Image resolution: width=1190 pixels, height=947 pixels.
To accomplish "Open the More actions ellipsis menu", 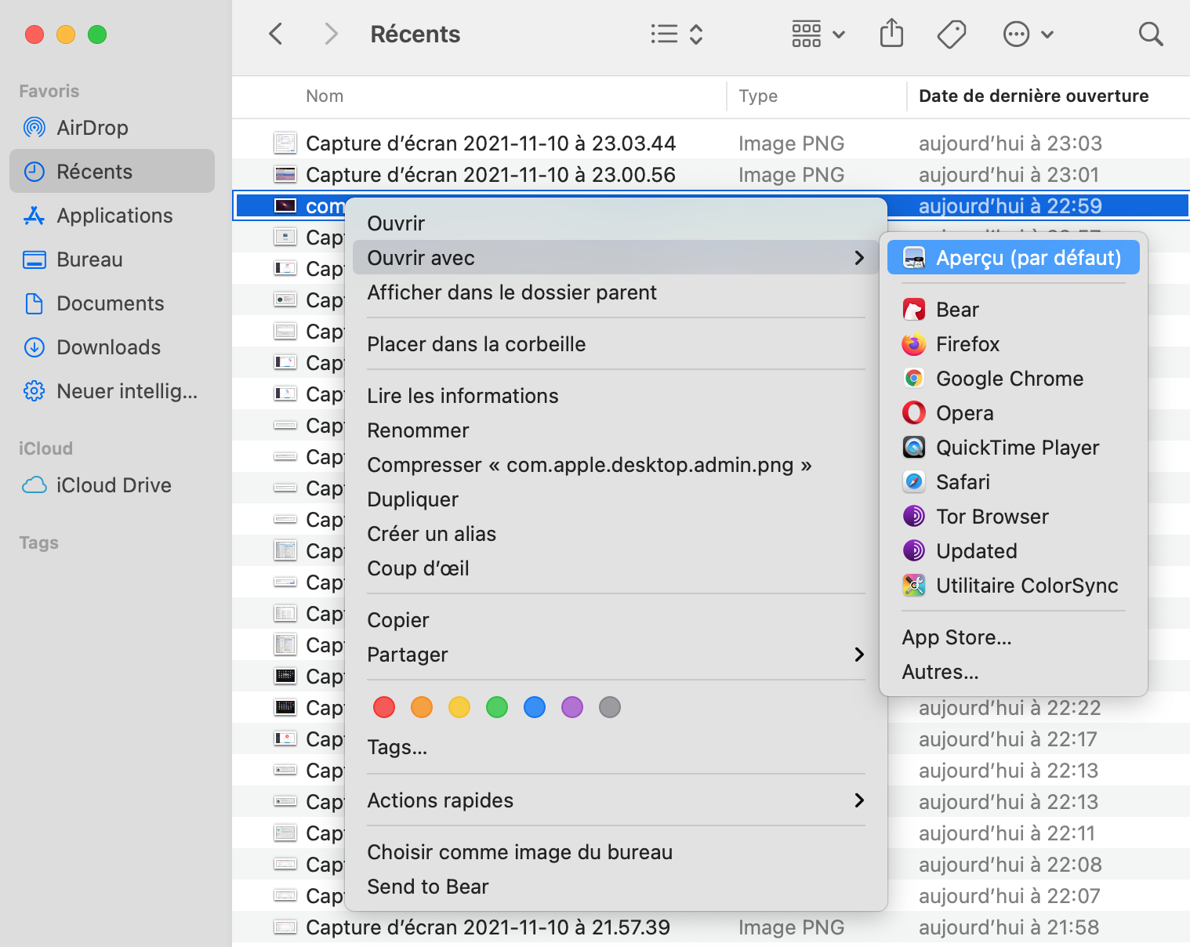I will click(1028, 34).
